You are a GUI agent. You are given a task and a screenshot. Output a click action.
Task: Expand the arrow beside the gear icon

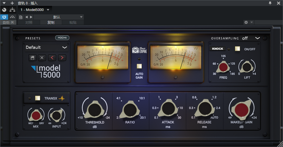tap(252, 22)
